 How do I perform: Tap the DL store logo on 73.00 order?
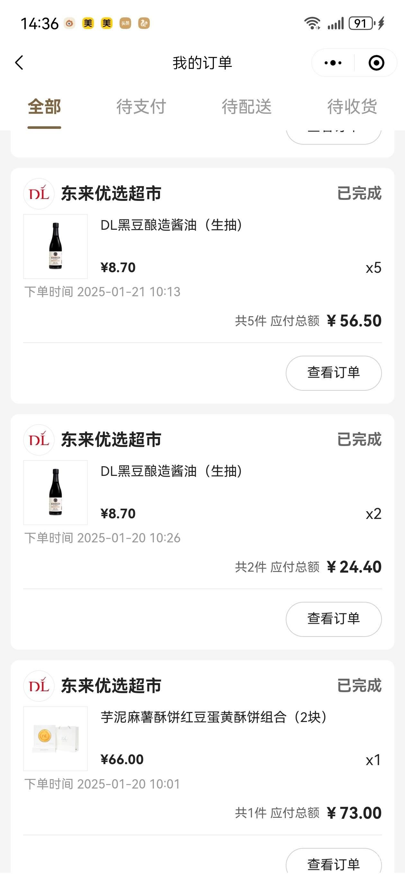click(x=39, y=686)
